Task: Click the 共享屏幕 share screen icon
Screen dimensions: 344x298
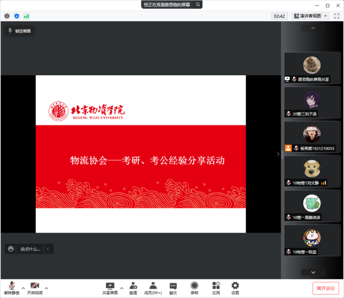Action: (x=110, y=288)
